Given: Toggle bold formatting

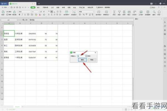Looking at the screenshot, I should (19, 14).
